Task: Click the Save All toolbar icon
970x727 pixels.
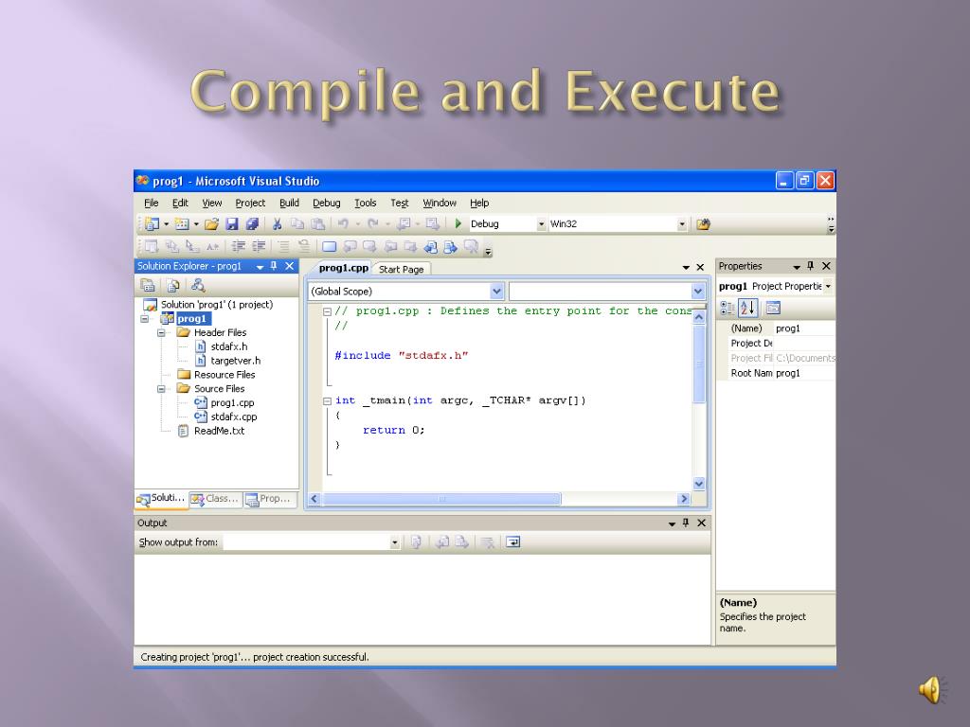Action: tap(252, 223)
